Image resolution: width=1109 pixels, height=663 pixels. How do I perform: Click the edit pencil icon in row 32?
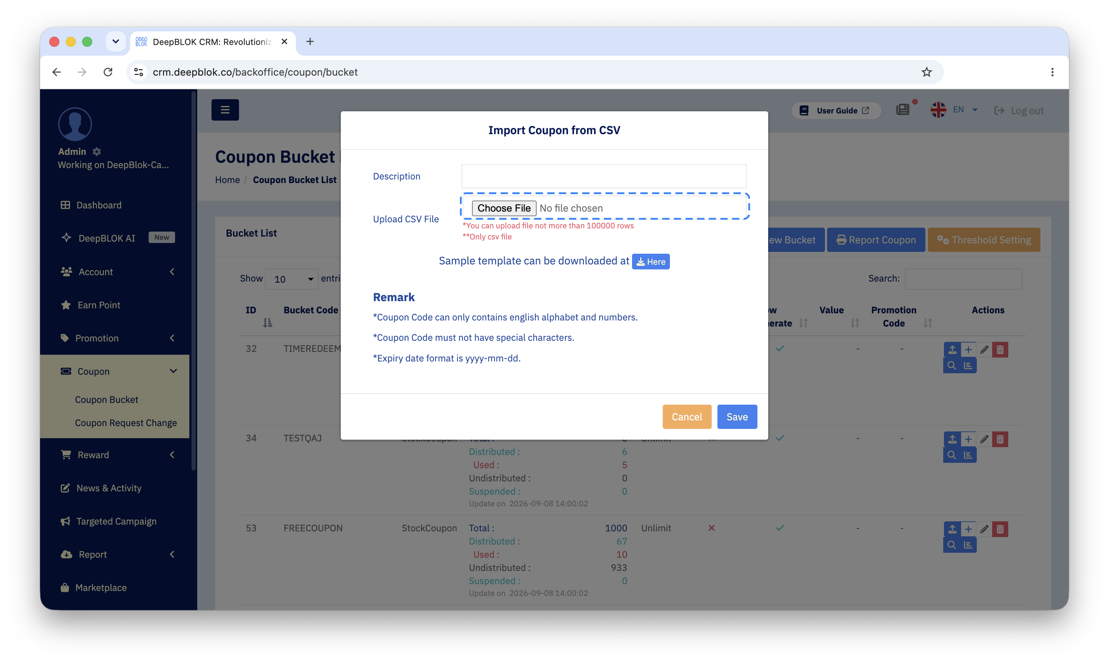984,350
